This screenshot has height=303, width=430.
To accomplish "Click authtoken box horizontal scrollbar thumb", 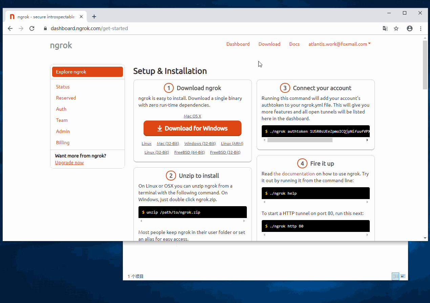I will coord(300,140).
